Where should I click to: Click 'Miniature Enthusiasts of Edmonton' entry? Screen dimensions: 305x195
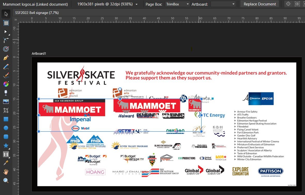[256, 144]
